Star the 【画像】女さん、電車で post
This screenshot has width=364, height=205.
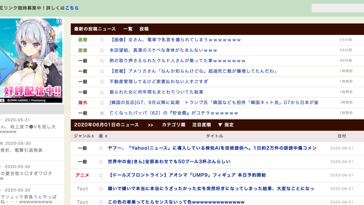point(102,40)
